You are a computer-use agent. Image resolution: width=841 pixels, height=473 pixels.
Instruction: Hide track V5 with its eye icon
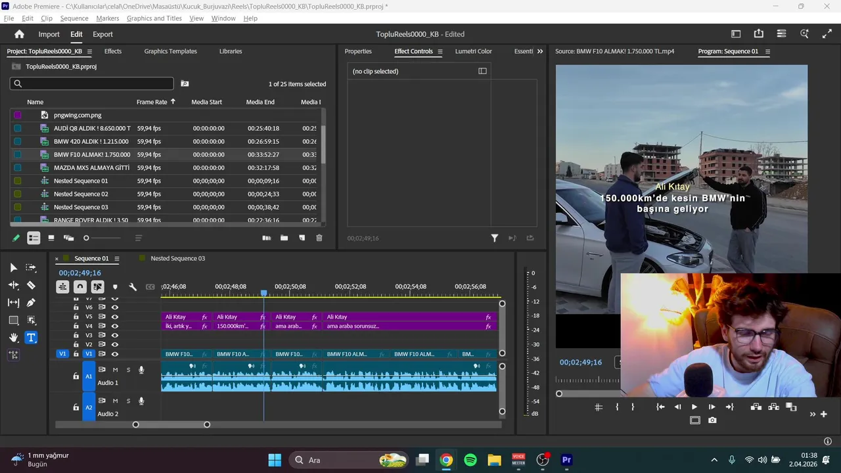click(115, 317)
